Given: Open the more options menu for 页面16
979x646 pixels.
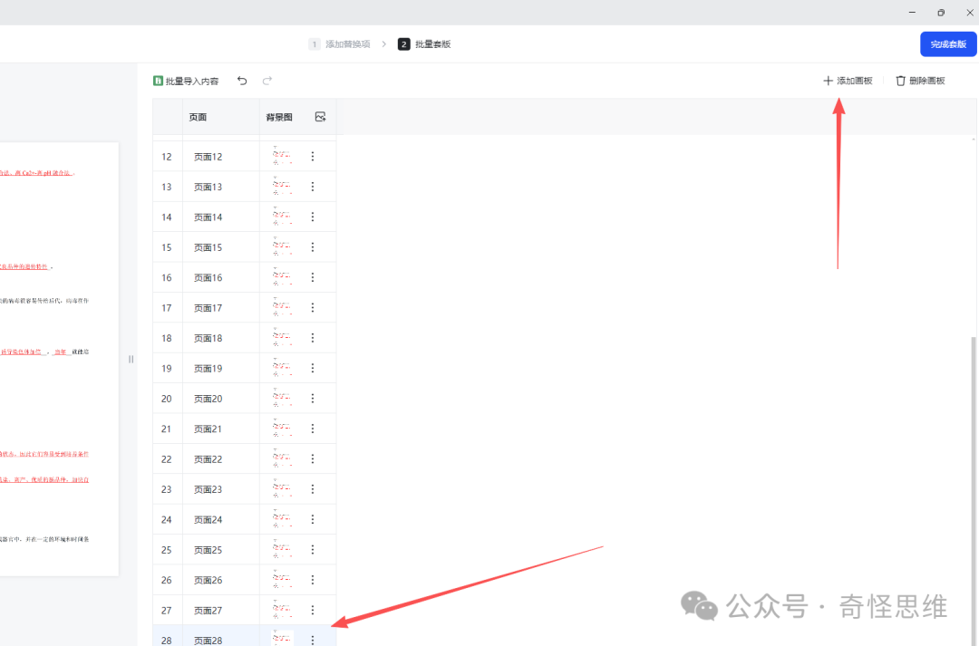Looking at the screenshot, I should point(313,278).
